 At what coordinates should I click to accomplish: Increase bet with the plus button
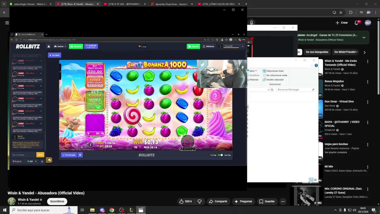point(199,143)
